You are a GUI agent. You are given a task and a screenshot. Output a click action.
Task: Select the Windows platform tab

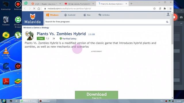52,15
